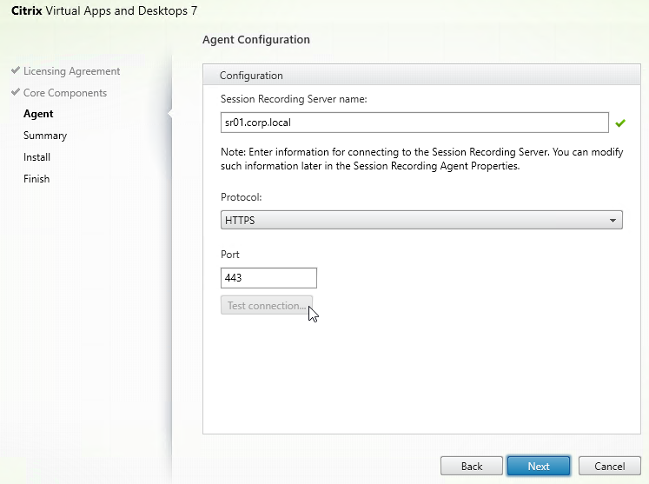
Task: Click the Back button
Action: [472, 466]
